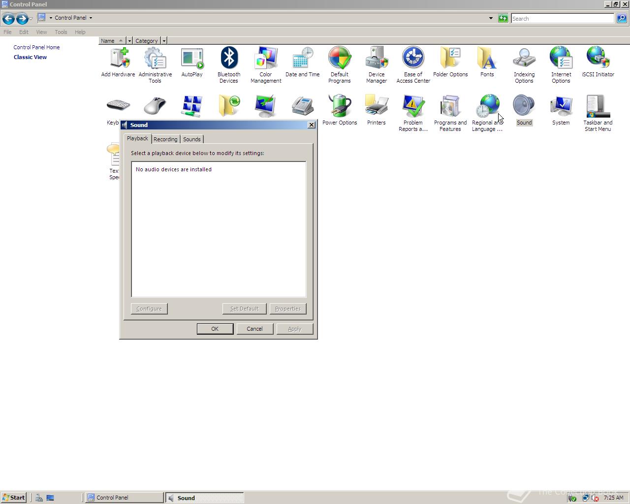Open the Edit menu

24,32
